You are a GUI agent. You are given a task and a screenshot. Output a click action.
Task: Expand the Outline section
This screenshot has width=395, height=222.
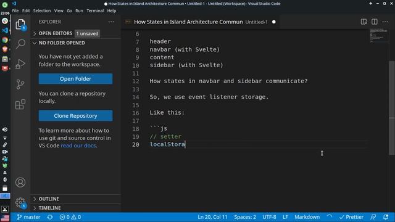click(x=48, y=199)
